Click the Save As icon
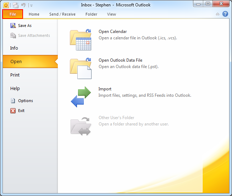 point(13,26)
